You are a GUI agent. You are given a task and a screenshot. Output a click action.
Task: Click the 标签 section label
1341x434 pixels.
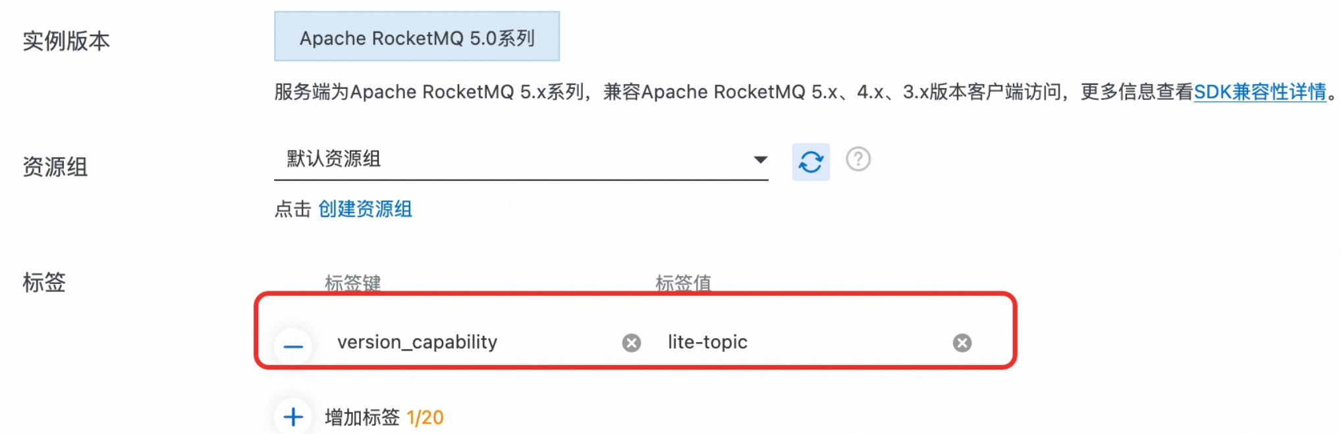pyautogui.click(x=44, y=282)
